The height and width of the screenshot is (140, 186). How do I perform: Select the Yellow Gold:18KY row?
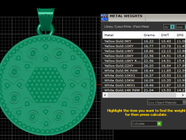(144, 56)
